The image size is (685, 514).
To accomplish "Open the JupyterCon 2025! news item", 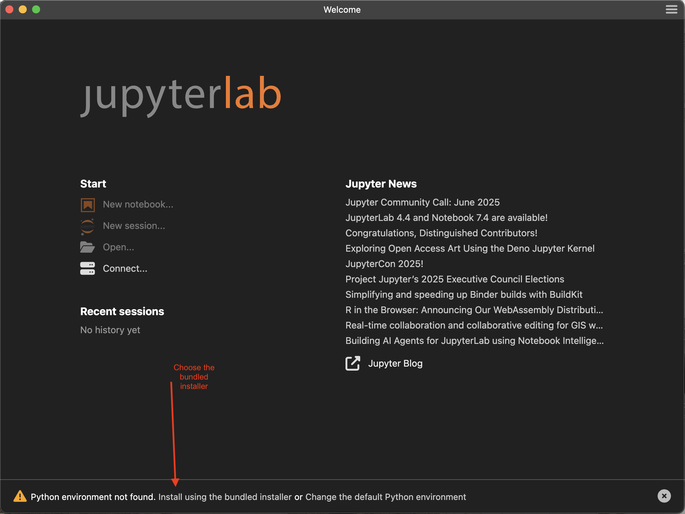I will [x=384, y=264].
